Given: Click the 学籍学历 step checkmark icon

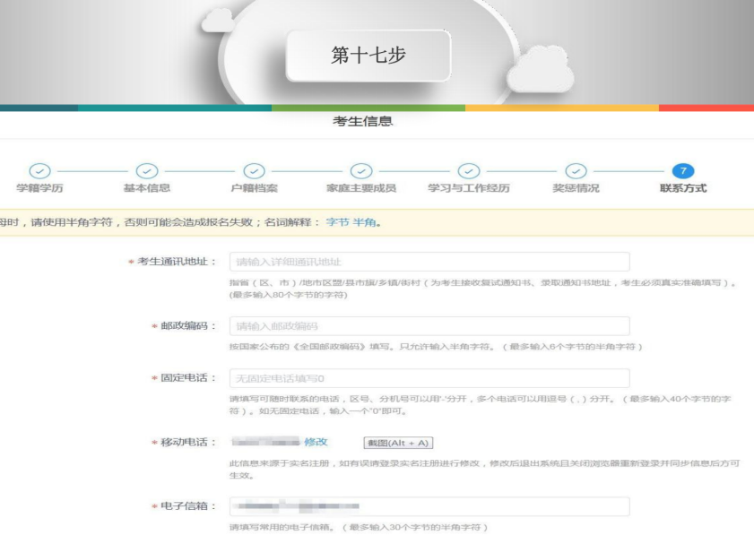Looking at the screenshot, I should coord(39,169).
